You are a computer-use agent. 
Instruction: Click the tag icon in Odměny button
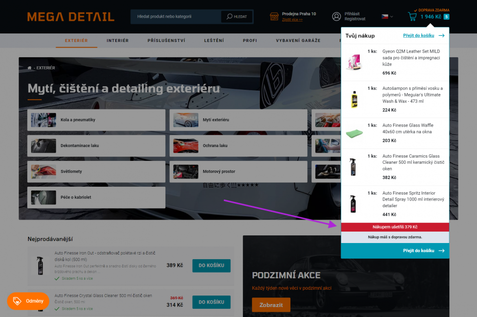click(17, 301)
